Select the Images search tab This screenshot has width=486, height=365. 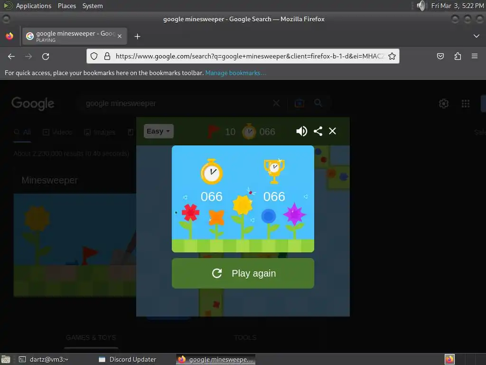pyautogui.click(x=100, y=132)
